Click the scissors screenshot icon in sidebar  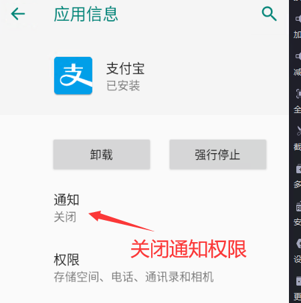click(x=298, y=130)
